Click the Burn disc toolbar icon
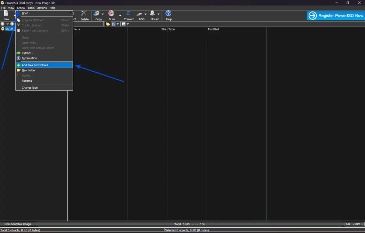Image resolution: width=365 pixels, height=233 pixels. pyautogui.click(x=111, y=13)
